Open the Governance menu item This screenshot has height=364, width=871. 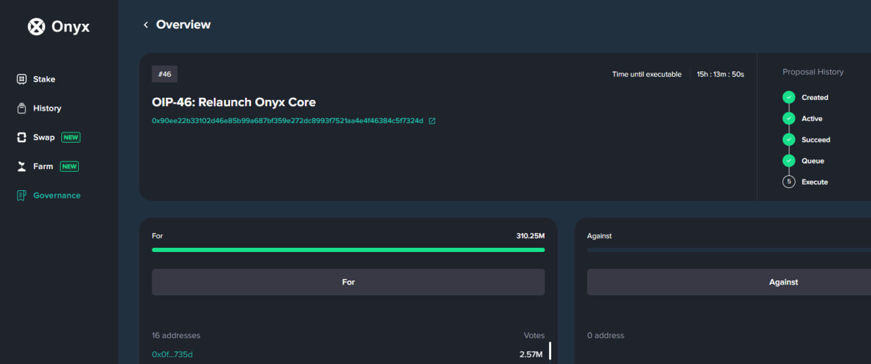(56, 196)
